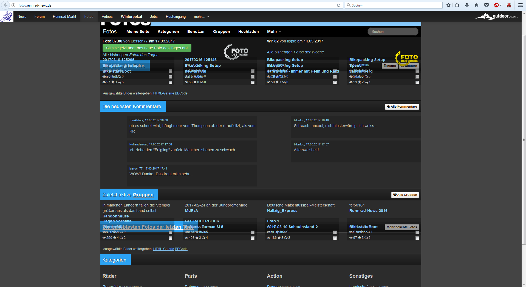
Task: Expand the 'mehr...' navigation dropdown
Action: (x=201, y=17)
